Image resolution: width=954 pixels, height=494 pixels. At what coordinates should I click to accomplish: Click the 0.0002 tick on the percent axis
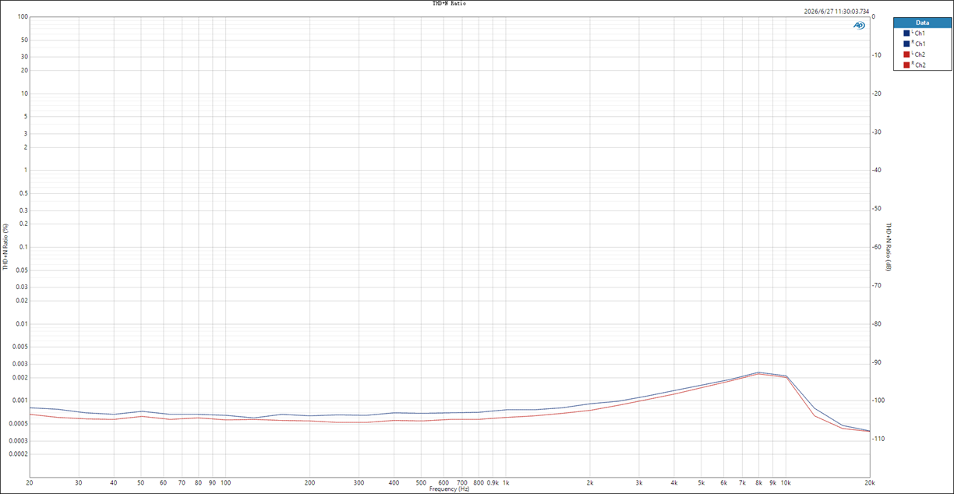17,453
